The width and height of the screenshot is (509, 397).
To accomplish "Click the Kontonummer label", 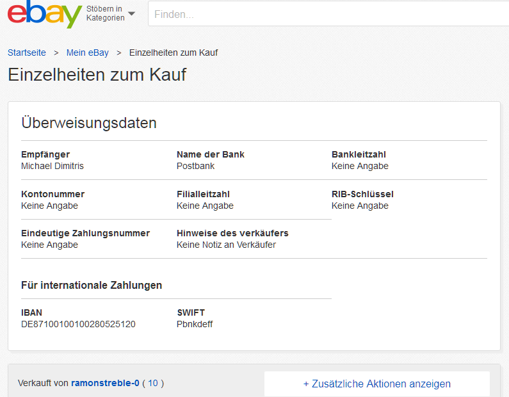I will (53, 194).
